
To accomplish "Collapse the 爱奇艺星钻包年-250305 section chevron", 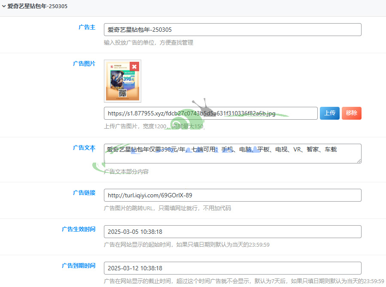I will [4, 6].
